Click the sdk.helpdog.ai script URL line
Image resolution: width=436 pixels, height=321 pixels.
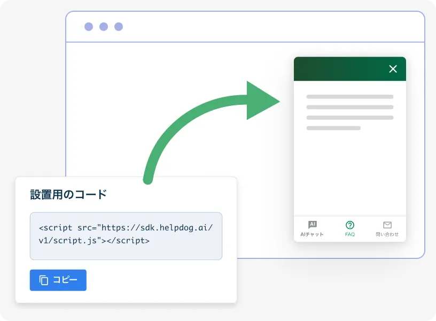pos(126,227)
